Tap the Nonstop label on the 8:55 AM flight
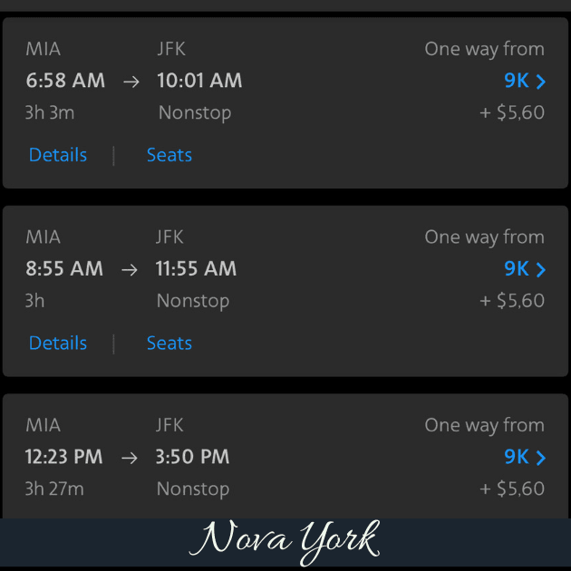 (193, 301)
